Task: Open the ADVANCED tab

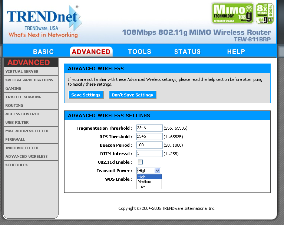Action: [x=91, y=52]
